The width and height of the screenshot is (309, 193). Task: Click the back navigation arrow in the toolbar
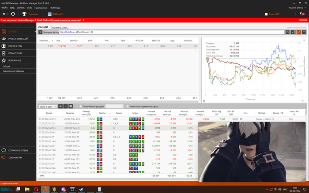tap(4, 14)
